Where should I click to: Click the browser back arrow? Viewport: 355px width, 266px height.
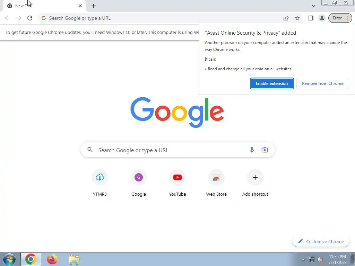point(8,18)
